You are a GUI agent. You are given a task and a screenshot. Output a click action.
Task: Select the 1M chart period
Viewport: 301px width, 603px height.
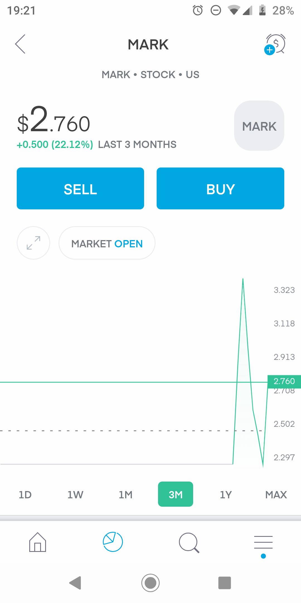(125, 495)
